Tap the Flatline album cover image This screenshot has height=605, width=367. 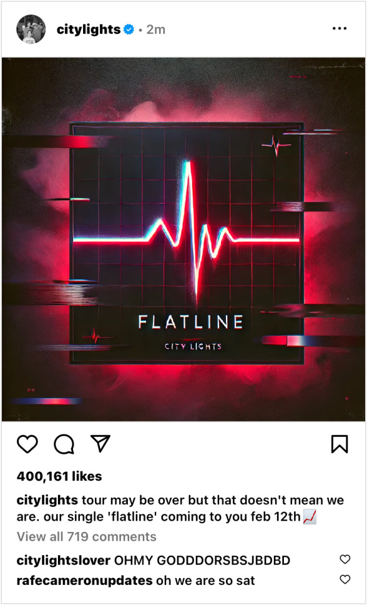pyautogui.click(x=184, y=239)
